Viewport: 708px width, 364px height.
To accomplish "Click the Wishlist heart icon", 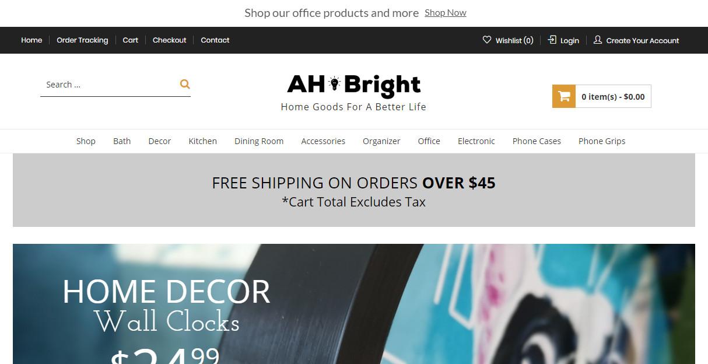I will click(487, 40).
